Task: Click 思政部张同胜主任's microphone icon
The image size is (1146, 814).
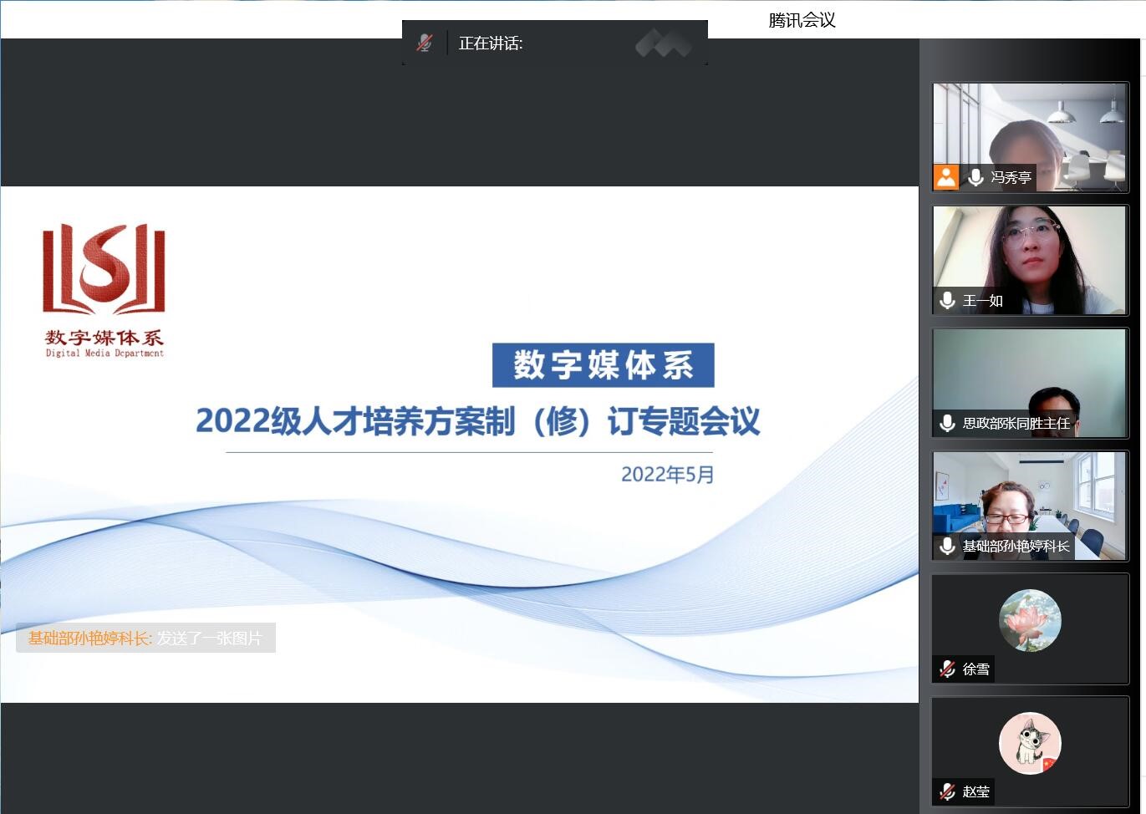Action: (947, 424)
